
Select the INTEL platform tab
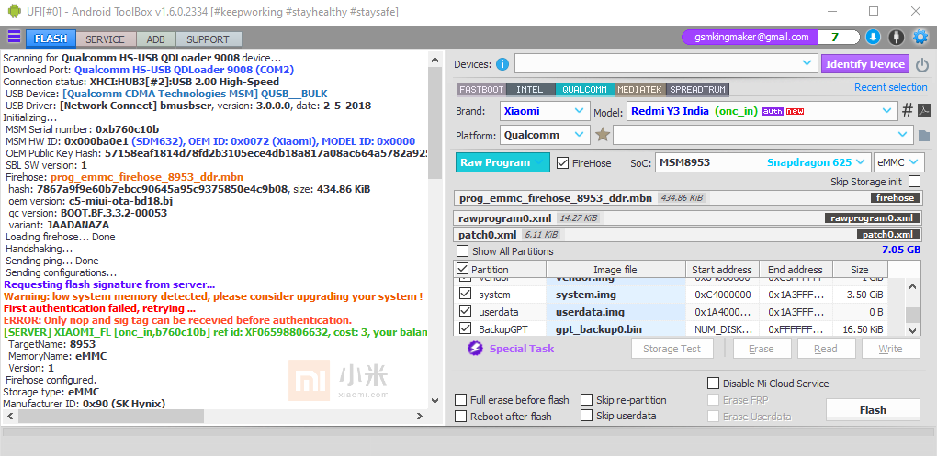click(x=530, y=90)
